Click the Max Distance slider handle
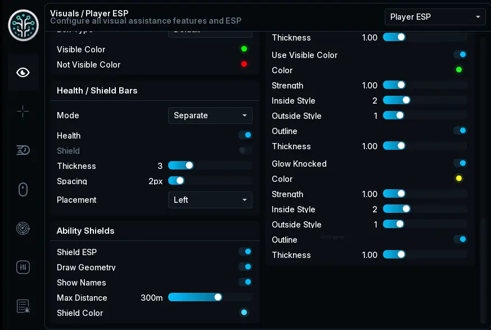Image resolution: width=491 pixels, height=330 pixels. pyautogui.click(x=218, y=297)
